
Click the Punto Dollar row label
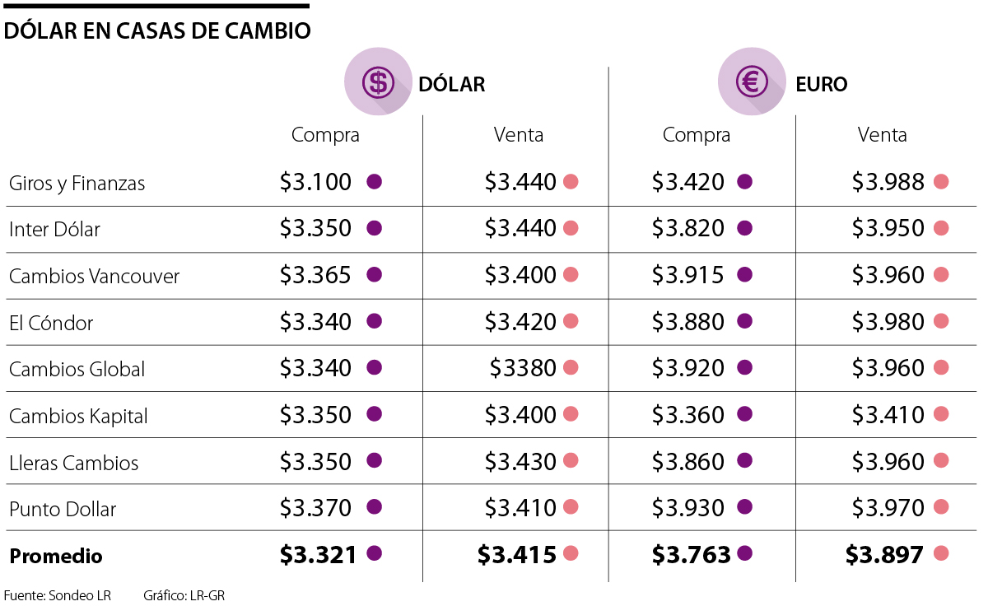(63, 509)
